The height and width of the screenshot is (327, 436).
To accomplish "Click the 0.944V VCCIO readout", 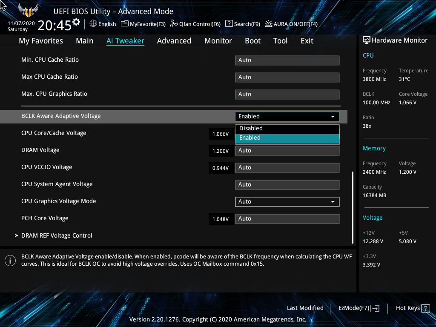I will (221, 168).
